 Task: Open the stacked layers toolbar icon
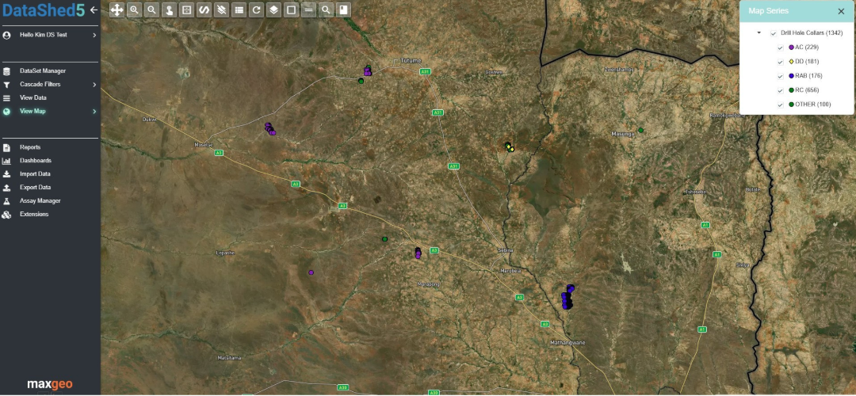click(273, 10)
